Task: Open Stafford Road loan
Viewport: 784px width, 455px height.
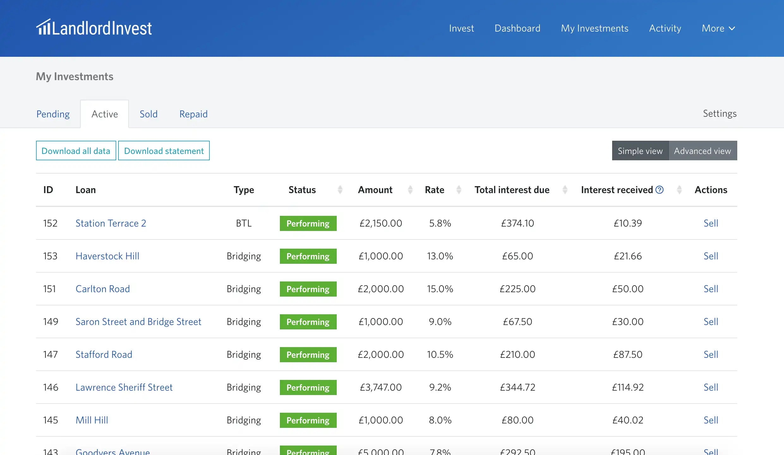Action: 104,354
